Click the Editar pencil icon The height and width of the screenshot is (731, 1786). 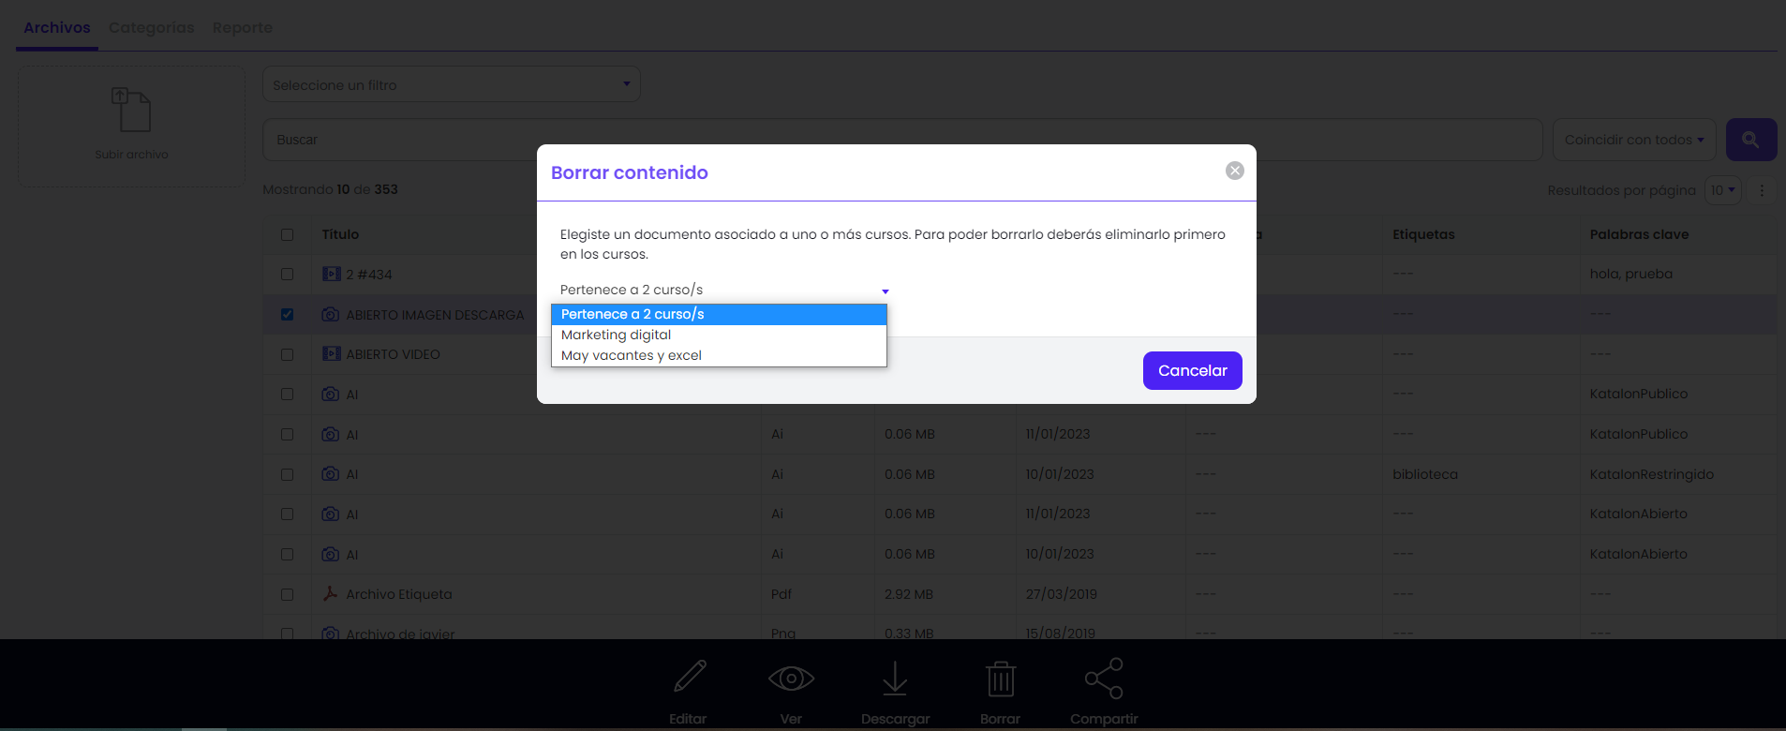[x=691, y=677]
